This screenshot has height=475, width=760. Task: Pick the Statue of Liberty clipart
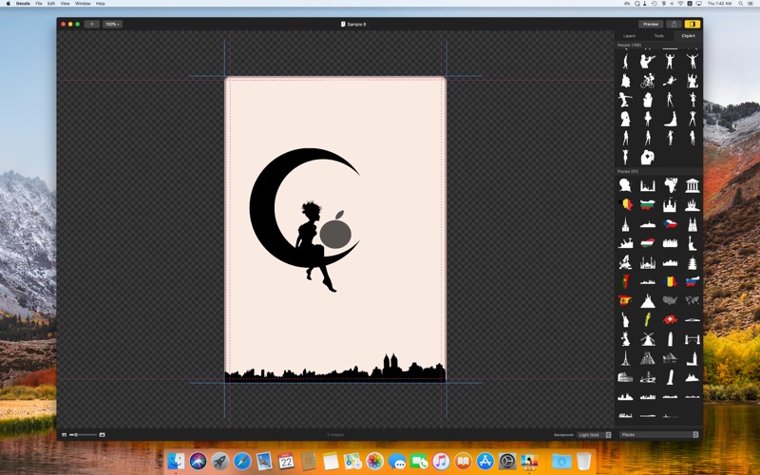tap(625, 319)
